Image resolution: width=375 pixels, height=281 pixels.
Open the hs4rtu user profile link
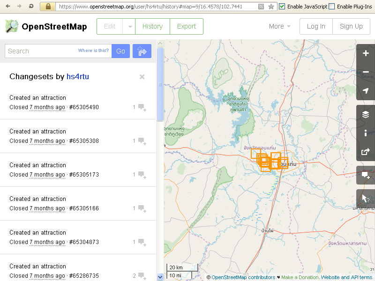click(x=78, y=76)
